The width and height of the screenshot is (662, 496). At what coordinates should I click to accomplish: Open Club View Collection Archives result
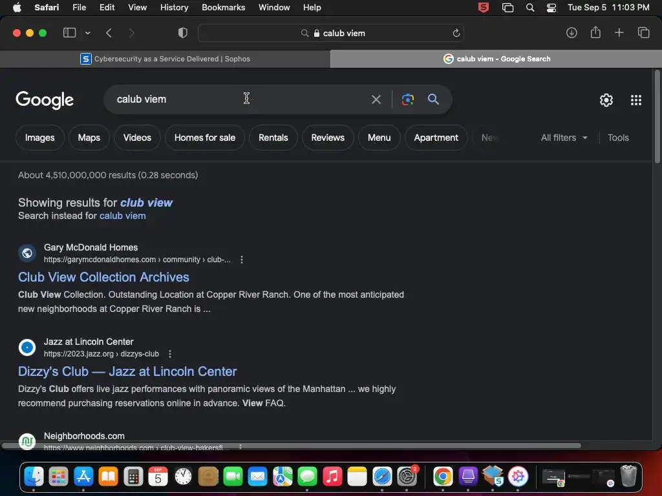[103, 277]
